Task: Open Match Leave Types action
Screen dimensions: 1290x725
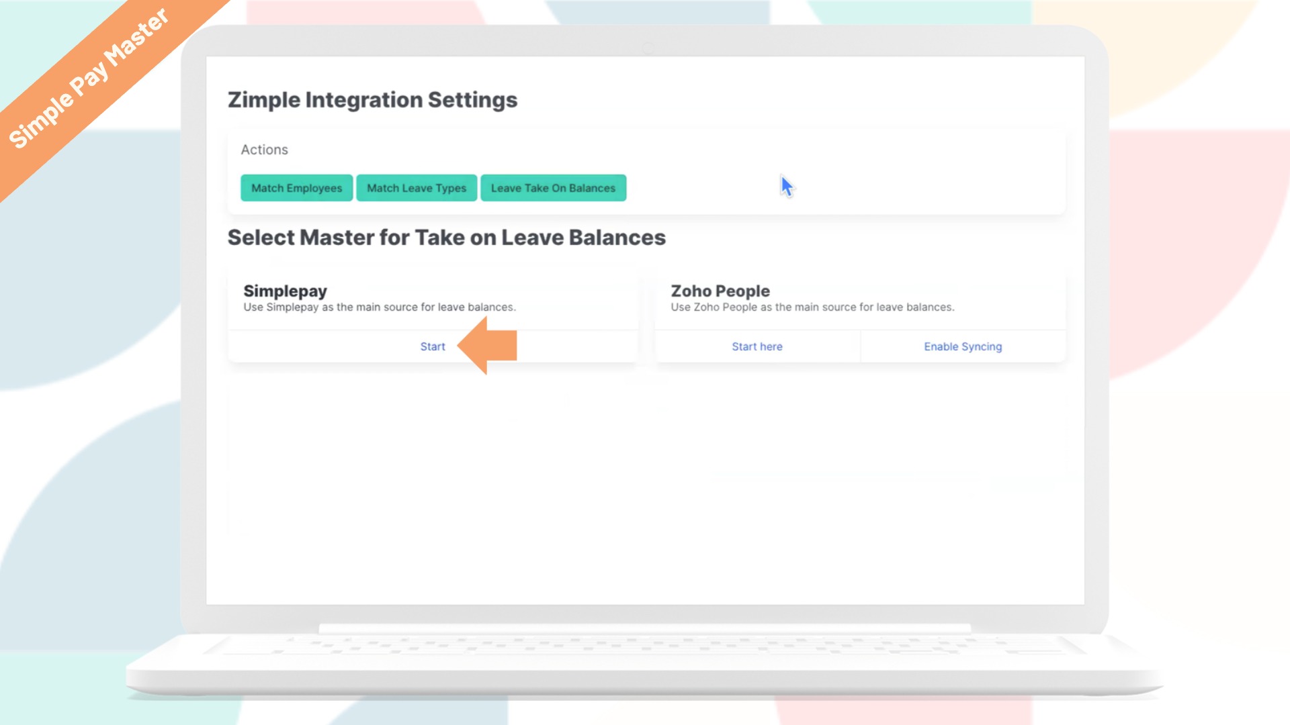Action: [416, 188]
